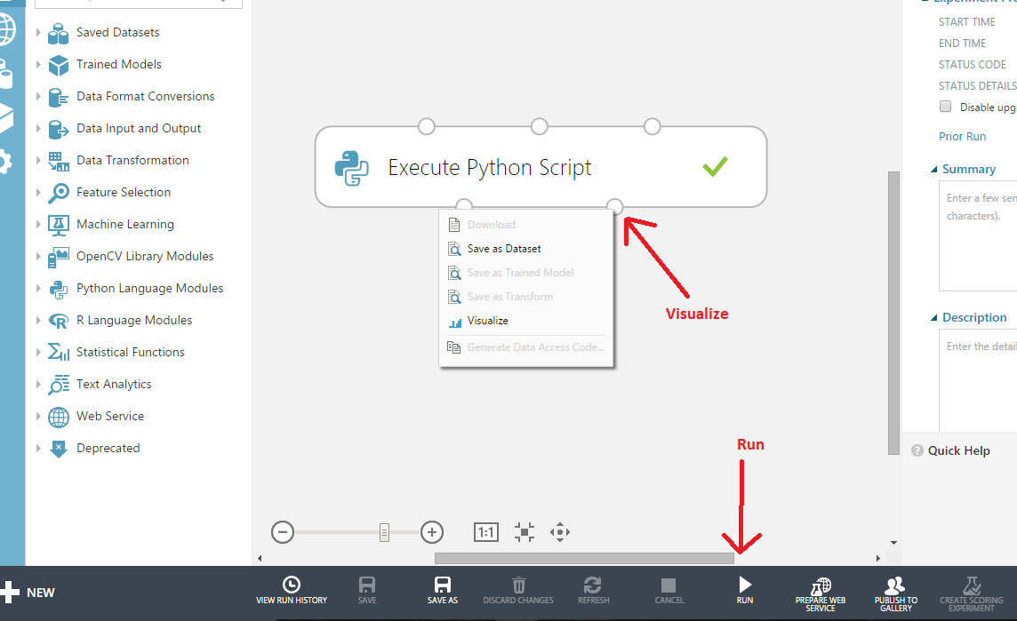Open Quick Help
Image resolution: width=1017 pixels, height=621 pixels.
pos(951,450)
